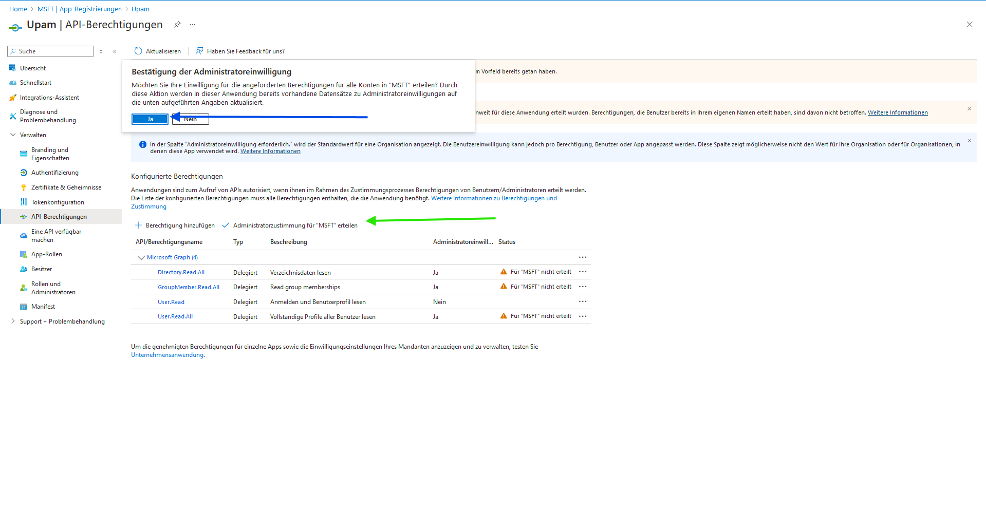Click the feedback icon in the toolbar
The width and height of the screenshot is (986, 529).
coord(199,51)
